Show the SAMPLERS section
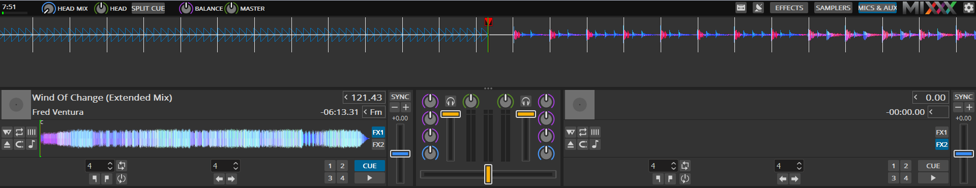 (833, 8)
